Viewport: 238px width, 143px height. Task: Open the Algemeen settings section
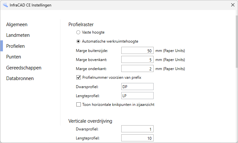coord(16,24)
